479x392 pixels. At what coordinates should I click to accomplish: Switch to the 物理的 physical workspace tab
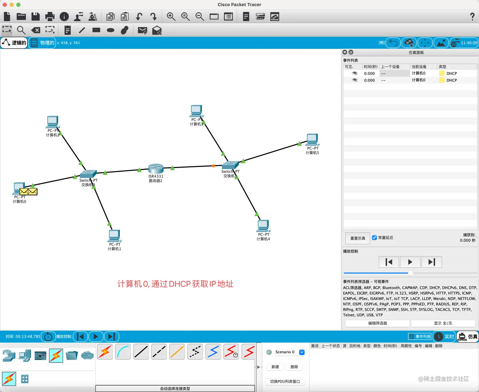[x=42, y=43]
